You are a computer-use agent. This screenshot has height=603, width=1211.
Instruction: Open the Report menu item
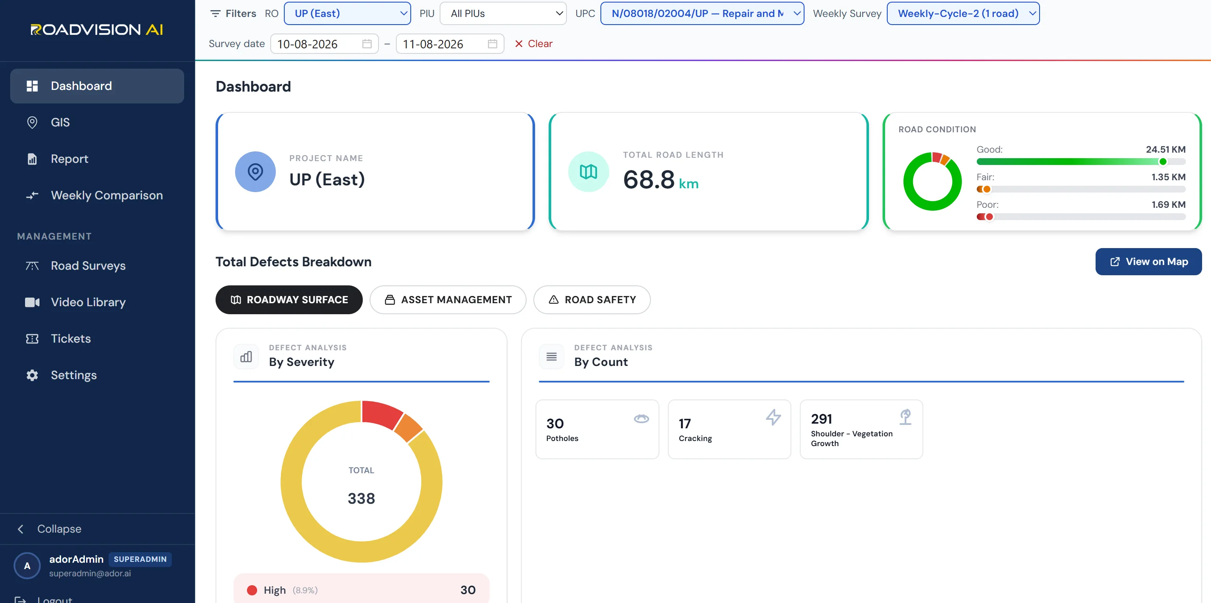97,159
